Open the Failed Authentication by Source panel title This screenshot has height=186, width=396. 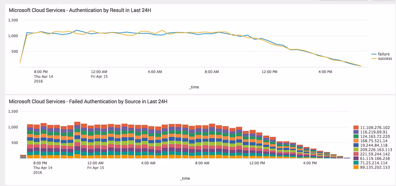[88, 101]
